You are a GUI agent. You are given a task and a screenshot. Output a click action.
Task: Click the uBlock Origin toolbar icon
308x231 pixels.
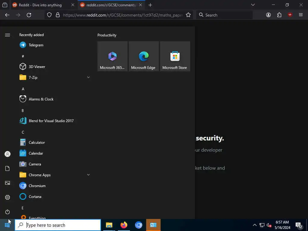290,15
